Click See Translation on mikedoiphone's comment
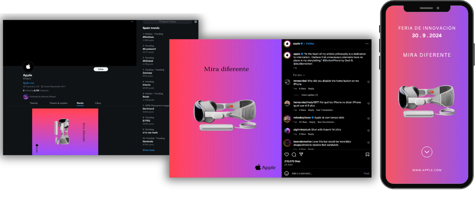This screenshot has width=475, height=208. click(326, 122)
